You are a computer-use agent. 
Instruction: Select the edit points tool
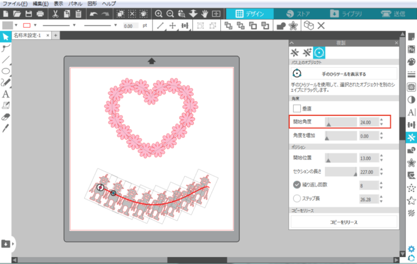tap(5, 48)
